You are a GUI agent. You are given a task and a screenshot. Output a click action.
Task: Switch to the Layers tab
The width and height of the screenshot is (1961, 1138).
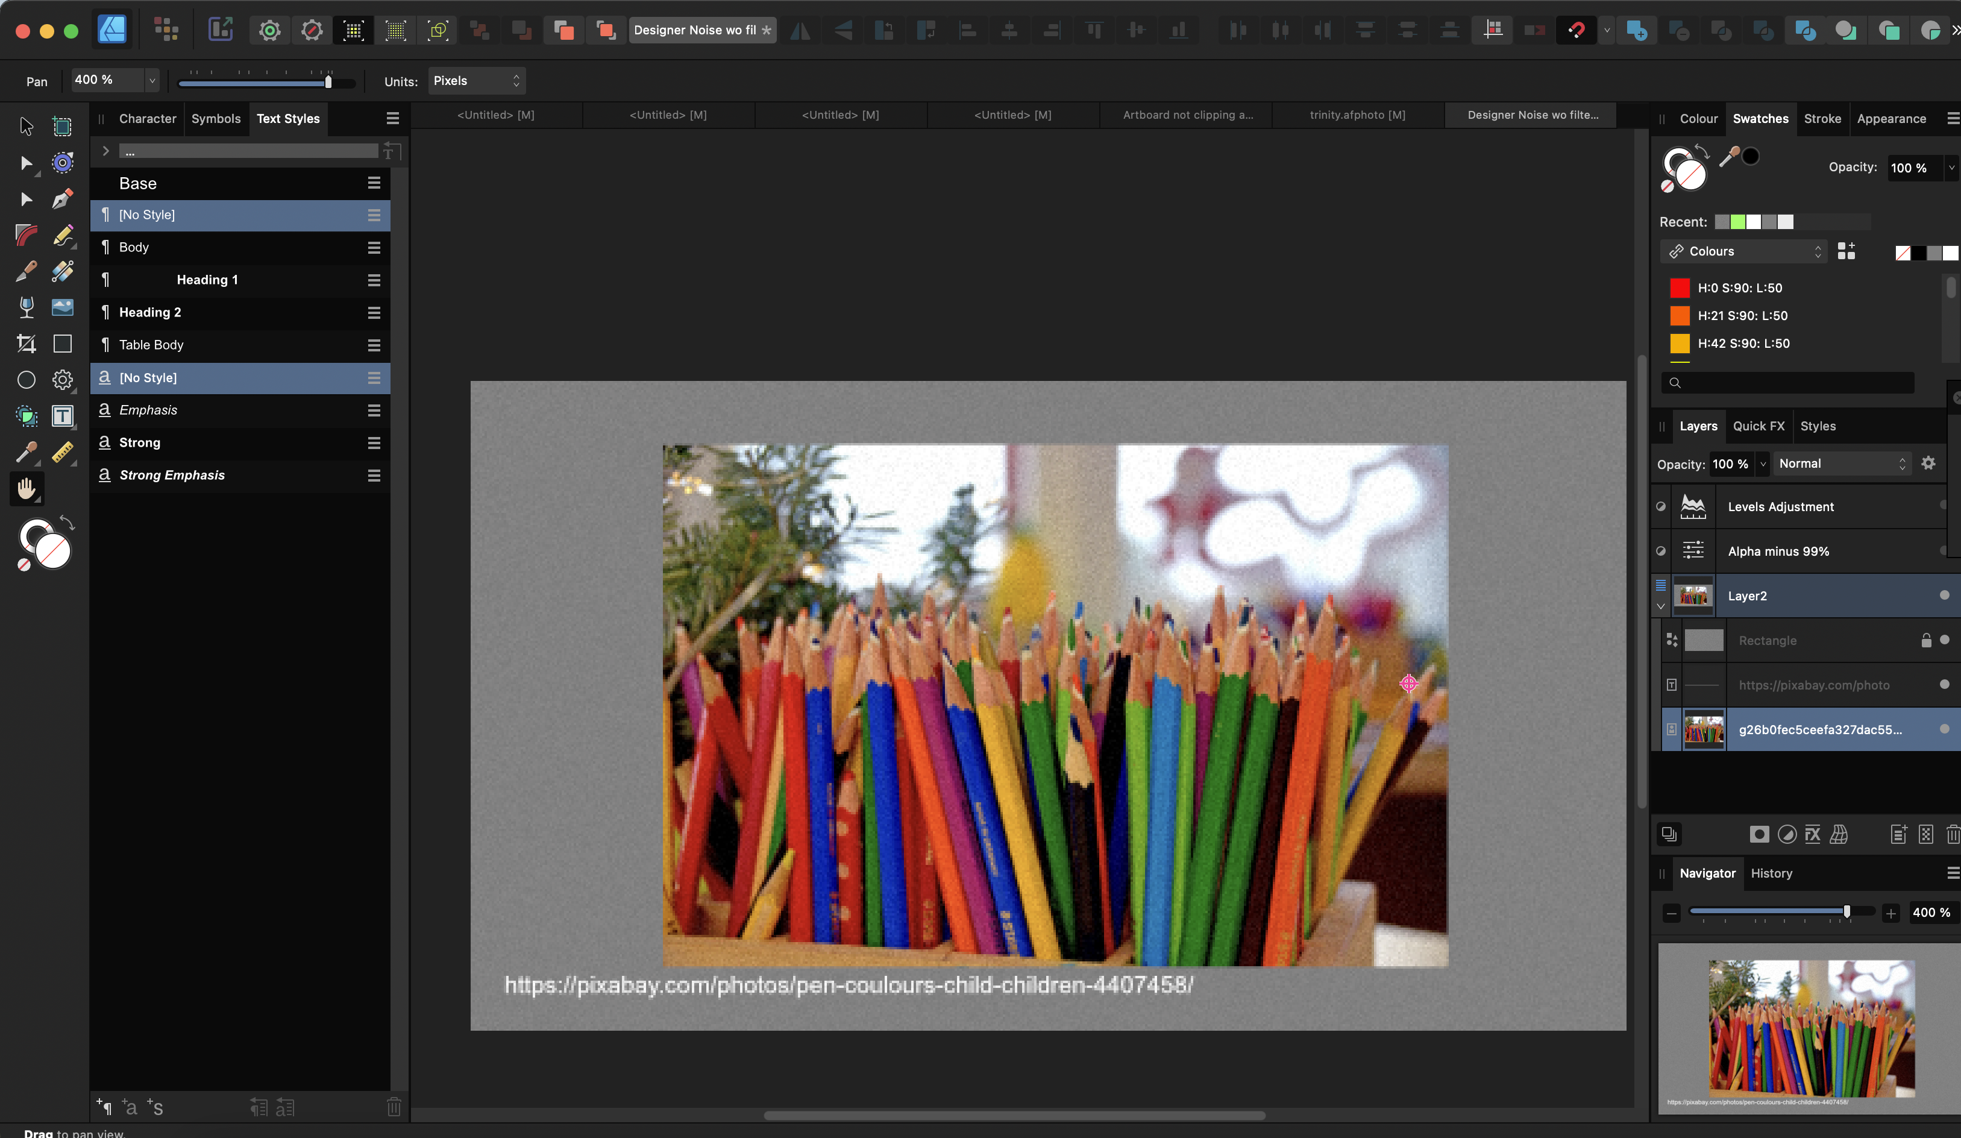pyautogui.click(x=1697, y=426)
